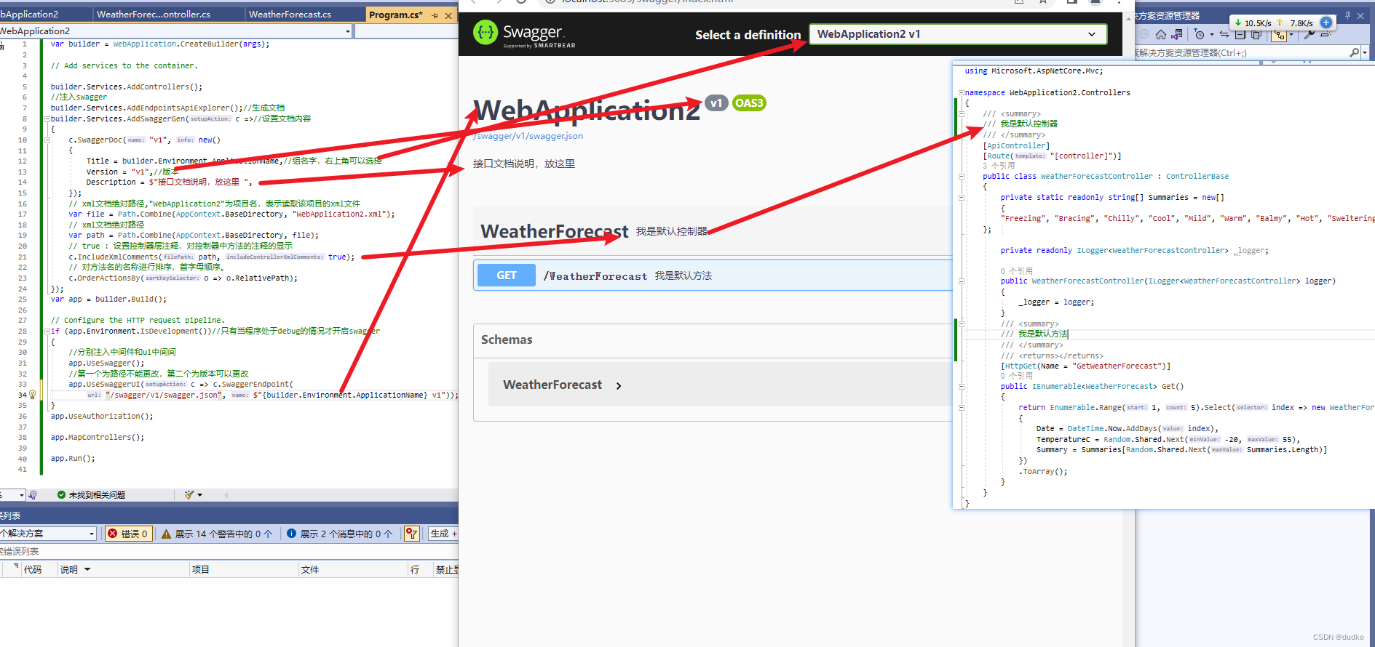
Task: Click the no issues found status indicator
Action: coord(91,495)
